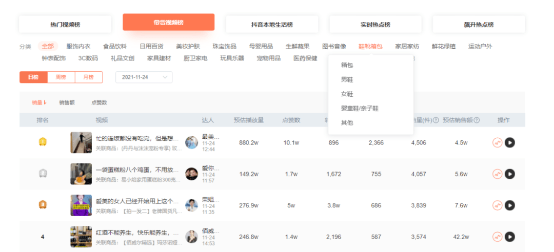The height and width of the screenshot is (252, 554).
Task: Choose 女鞋 from the submenu
Action: tap(347, 94)
